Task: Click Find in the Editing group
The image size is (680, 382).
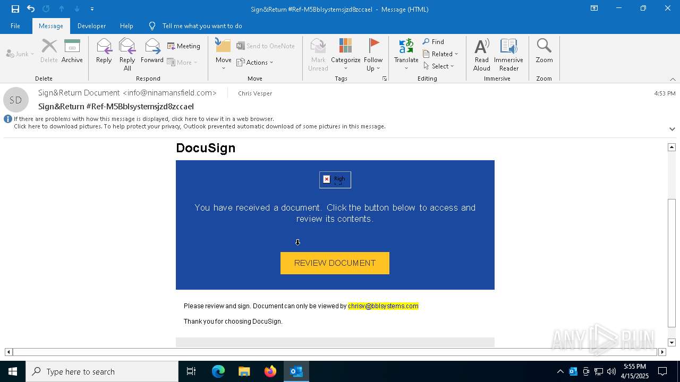Action: (x=433, y=41)
